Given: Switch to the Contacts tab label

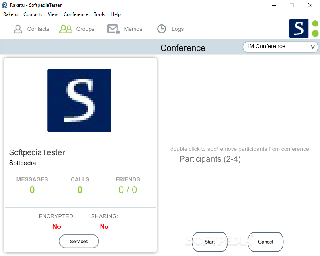Looking at the screenshot, I should 38,29.
